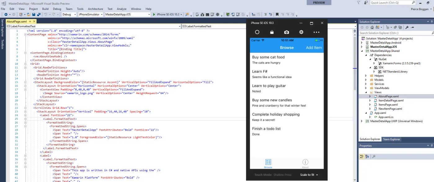434x182 pixels.
Task: Tap "Complete holiday shopping" item
Action: 287,117
